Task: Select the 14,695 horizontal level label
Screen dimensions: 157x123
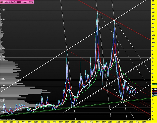Action: [x=3, y=10]
